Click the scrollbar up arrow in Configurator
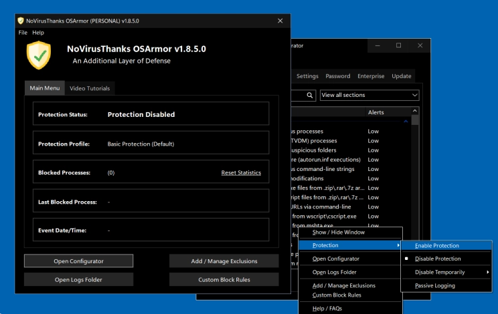498x314 pixels. pos(415,111)
